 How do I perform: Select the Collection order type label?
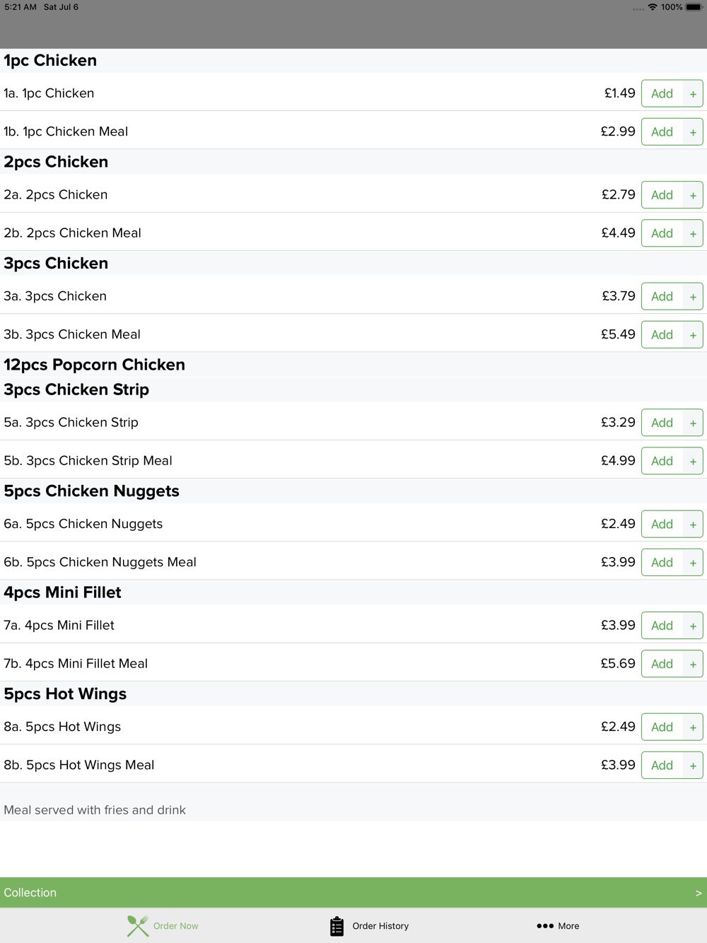[30, 893]
